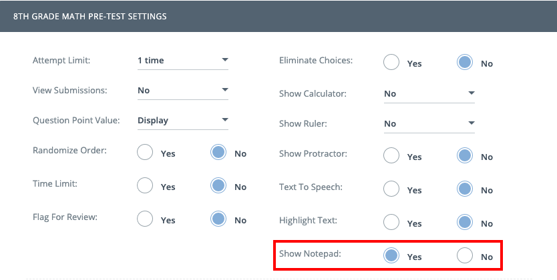Expand the View Submissions dropdown

[x=182, y=91]
